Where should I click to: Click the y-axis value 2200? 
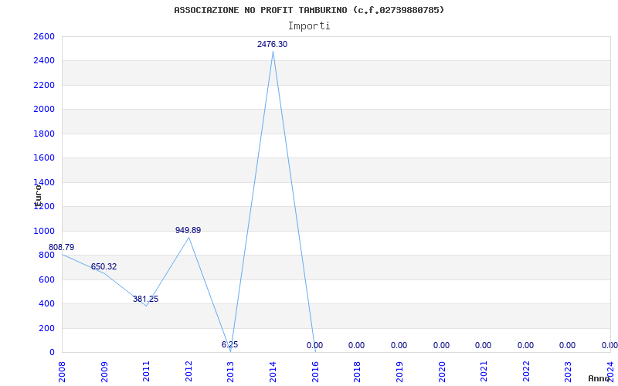coord(44,85)
